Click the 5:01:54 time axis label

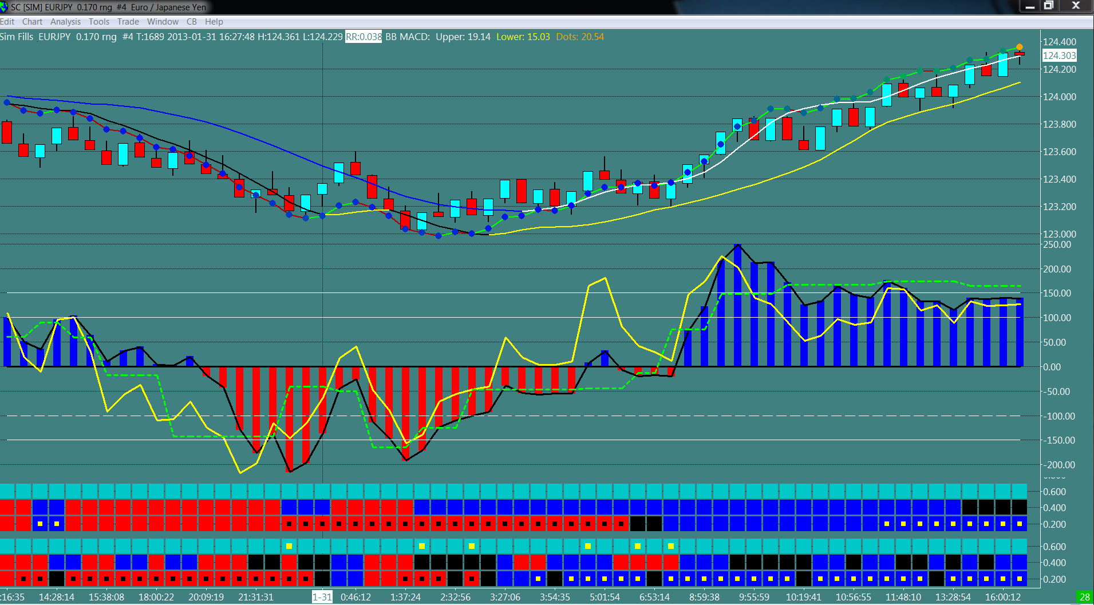pos(605,597)
